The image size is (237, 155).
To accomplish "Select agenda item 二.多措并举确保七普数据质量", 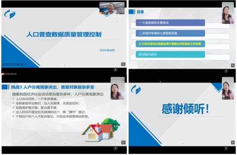I will (x=170, y=33).
